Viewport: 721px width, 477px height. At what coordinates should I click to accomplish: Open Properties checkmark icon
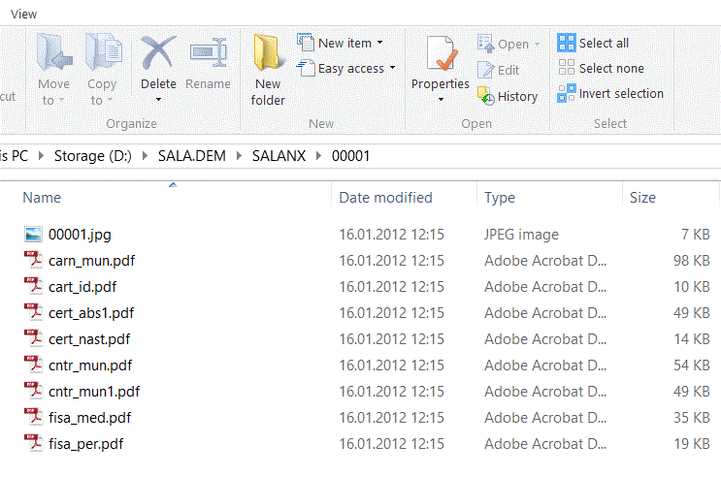click(x=442, y=53)
